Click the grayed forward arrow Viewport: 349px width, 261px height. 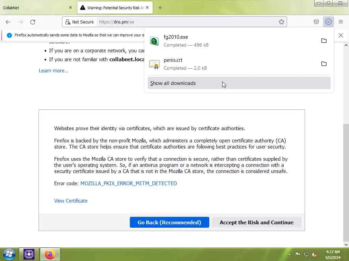tap(20, 22)
